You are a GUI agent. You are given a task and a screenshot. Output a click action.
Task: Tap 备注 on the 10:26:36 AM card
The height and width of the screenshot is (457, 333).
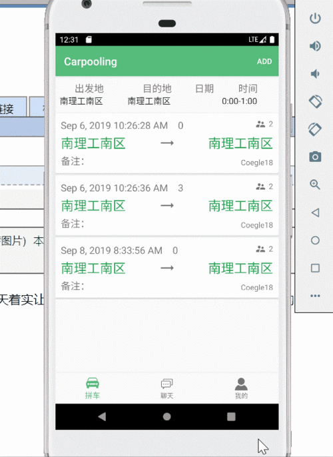pos(73,224)
